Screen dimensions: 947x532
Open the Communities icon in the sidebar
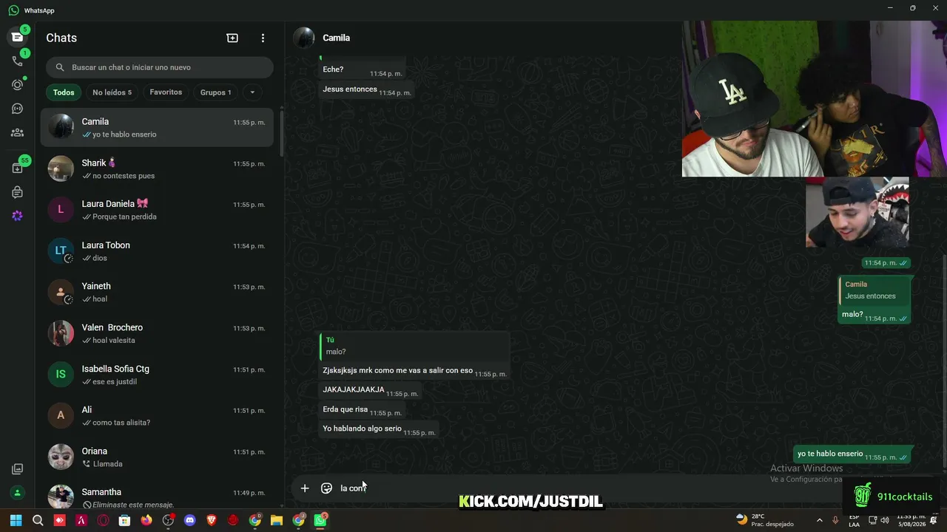point(17,133)
